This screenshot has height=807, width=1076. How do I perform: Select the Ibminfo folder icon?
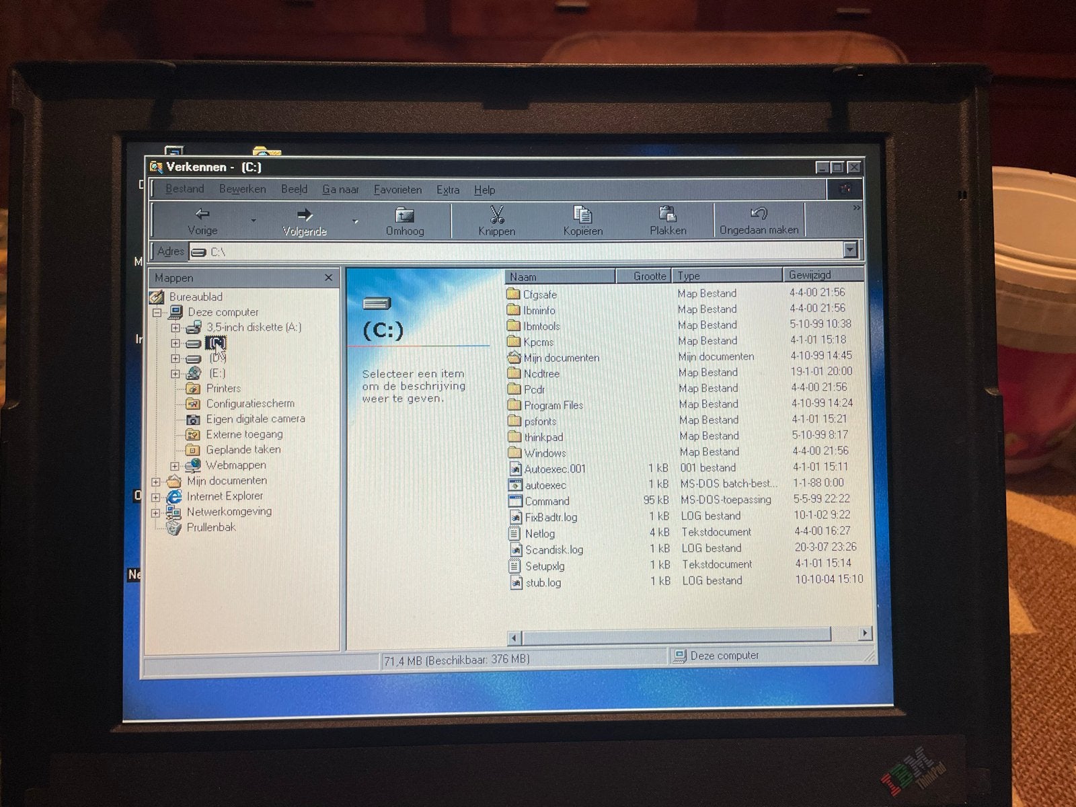(x=513, y=310)
